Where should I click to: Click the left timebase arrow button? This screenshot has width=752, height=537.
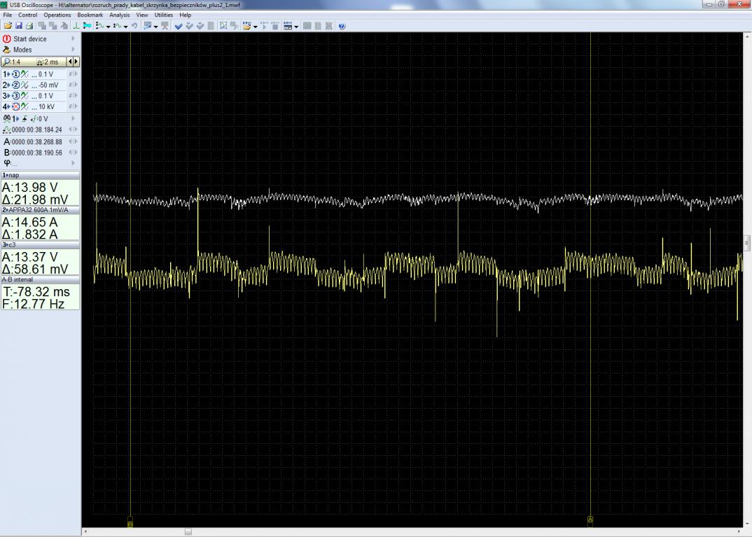point(69,62)
